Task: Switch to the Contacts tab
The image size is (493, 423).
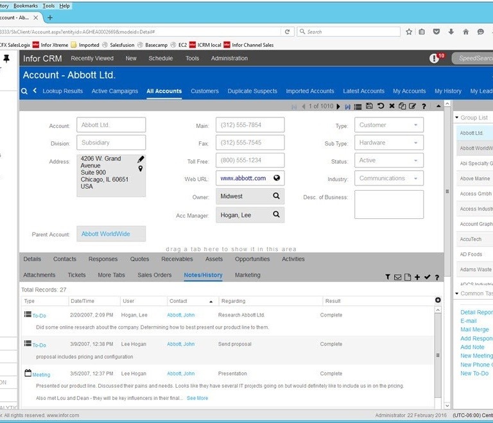Action: click(x=65, y=259)
